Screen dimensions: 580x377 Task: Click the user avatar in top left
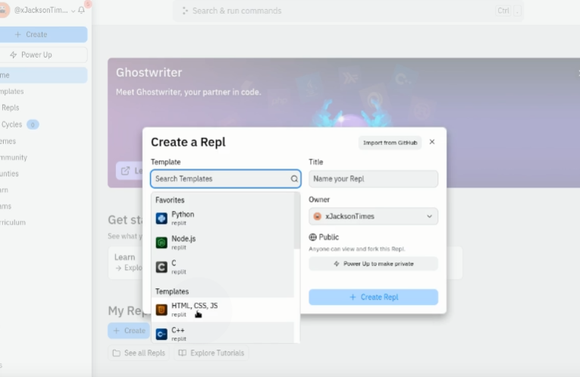coord(4,10)
